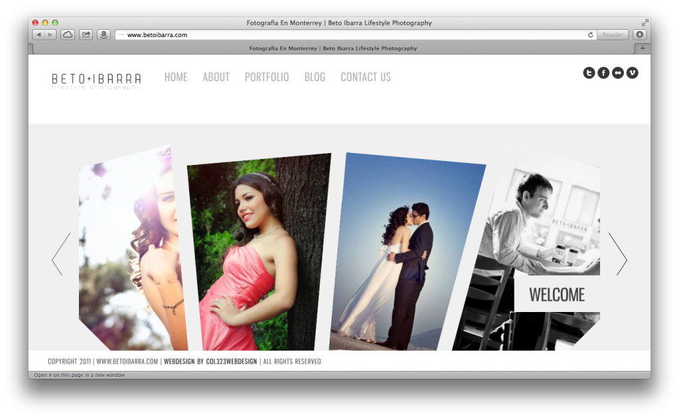679x418 pixels.
Task: Open the Flickr gallery icon
Action: [x=617, y=72]
